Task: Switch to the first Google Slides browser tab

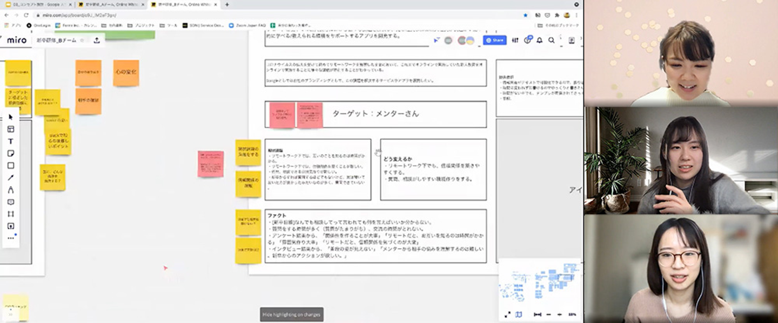Action: pyautogui.click(x=38, y=4)
